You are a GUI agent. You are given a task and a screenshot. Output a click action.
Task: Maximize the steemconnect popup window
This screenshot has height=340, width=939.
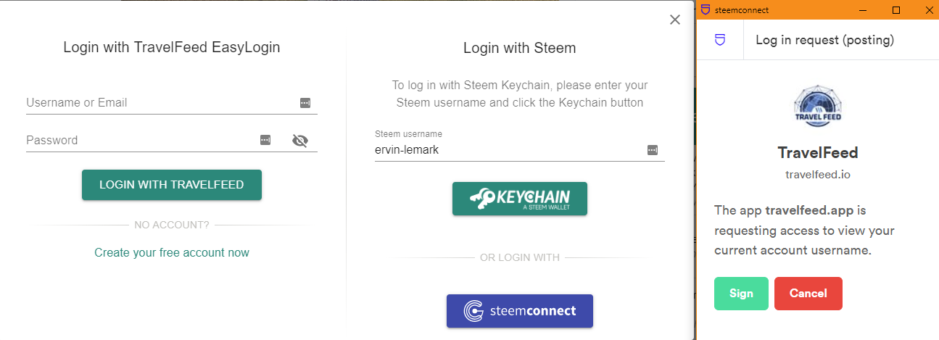pyautogui.click(x=896, y=10)
